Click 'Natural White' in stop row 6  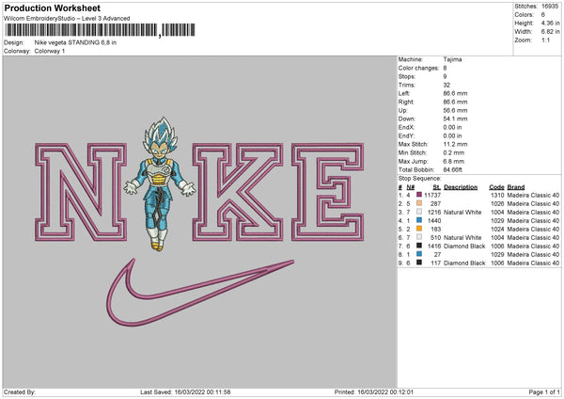pos(462,238)
